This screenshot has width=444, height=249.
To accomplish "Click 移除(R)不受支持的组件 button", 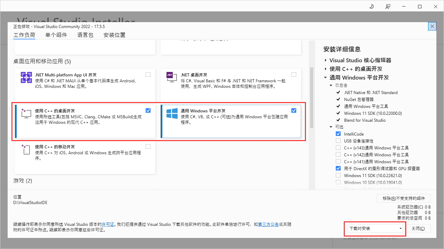I will [x=404, y=198].
